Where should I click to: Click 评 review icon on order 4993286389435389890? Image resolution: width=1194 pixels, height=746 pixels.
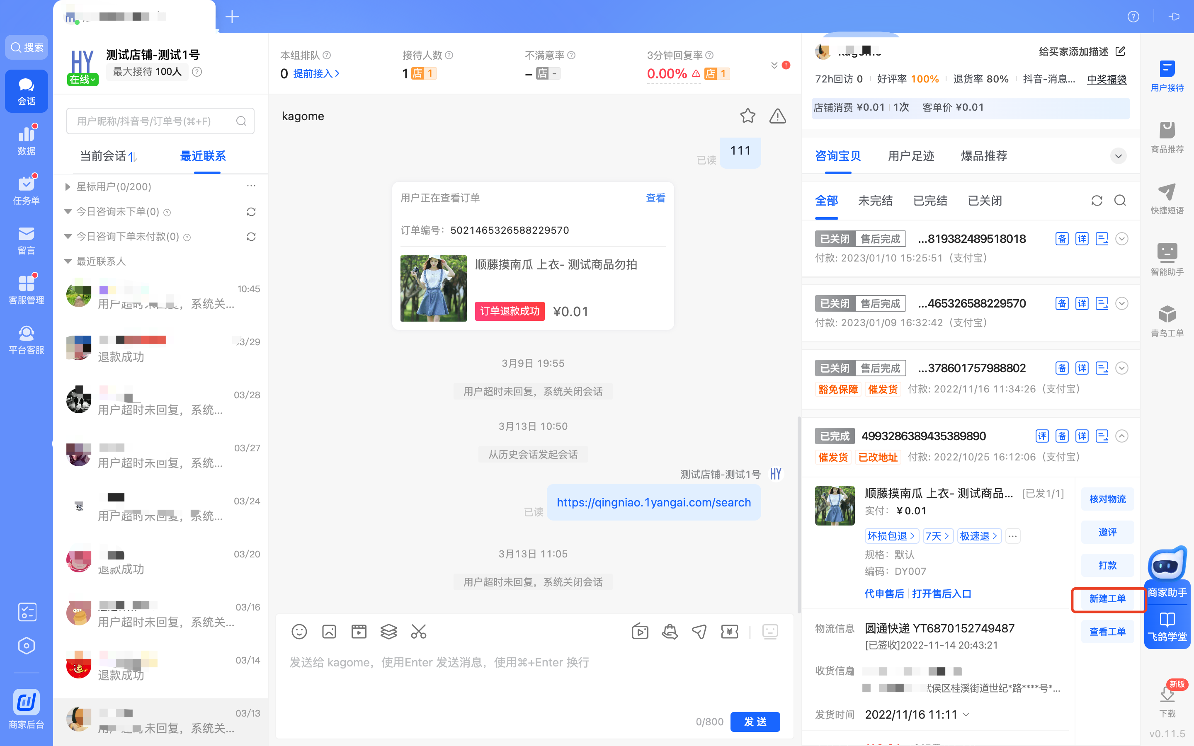1042,436
